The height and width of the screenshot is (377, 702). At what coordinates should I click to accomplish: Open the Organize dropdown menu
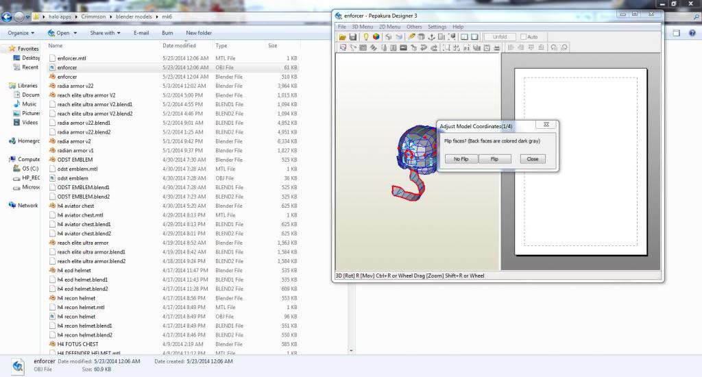coord(21,33)
